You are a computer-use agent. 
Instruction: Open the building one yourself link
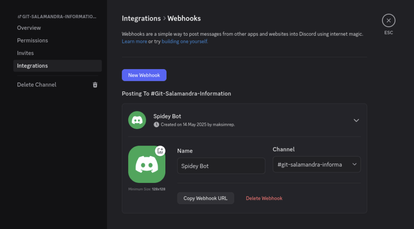185,41
